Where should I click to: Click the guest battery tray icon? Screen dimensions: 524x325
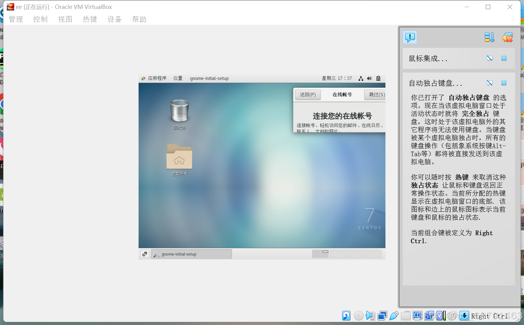378,78
